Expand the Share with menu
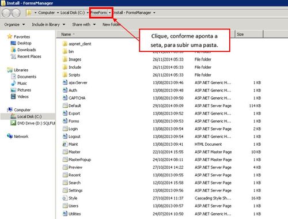288x219 pixels. click(x=84, y=25)
